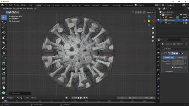Viewport: 189px width, 106px height.
Task: Activate the 3D Cursor tool
Action: [4, 22]
